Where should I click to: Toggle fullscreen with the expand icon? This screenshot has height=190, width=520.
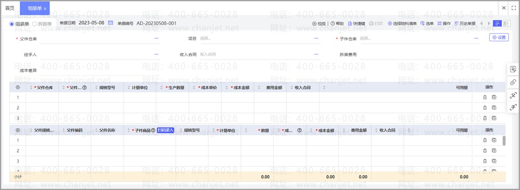click(x=513, y=8)
